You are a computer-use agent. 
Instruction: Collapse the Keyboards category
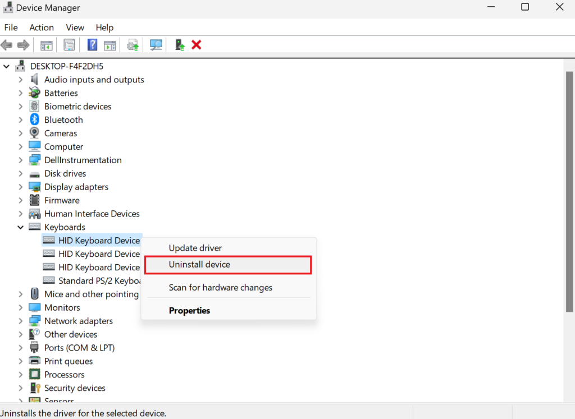21,227
